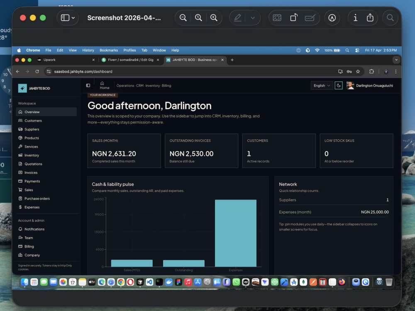Open Control Center in menu bar
The height and width of the screenshot is (311, 415).
pos(357,50)
